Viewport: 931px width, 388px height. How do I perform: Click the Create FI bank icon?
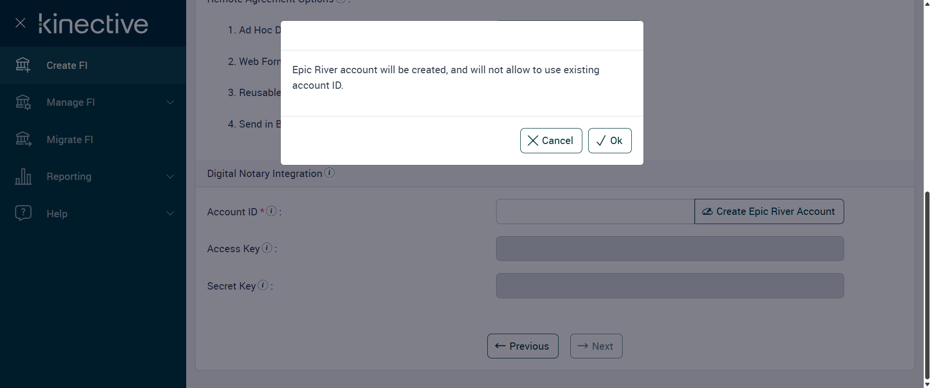click(23, 65)
